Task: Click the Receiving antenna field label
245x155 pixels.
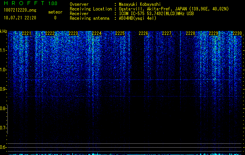Action: [90, 18]
